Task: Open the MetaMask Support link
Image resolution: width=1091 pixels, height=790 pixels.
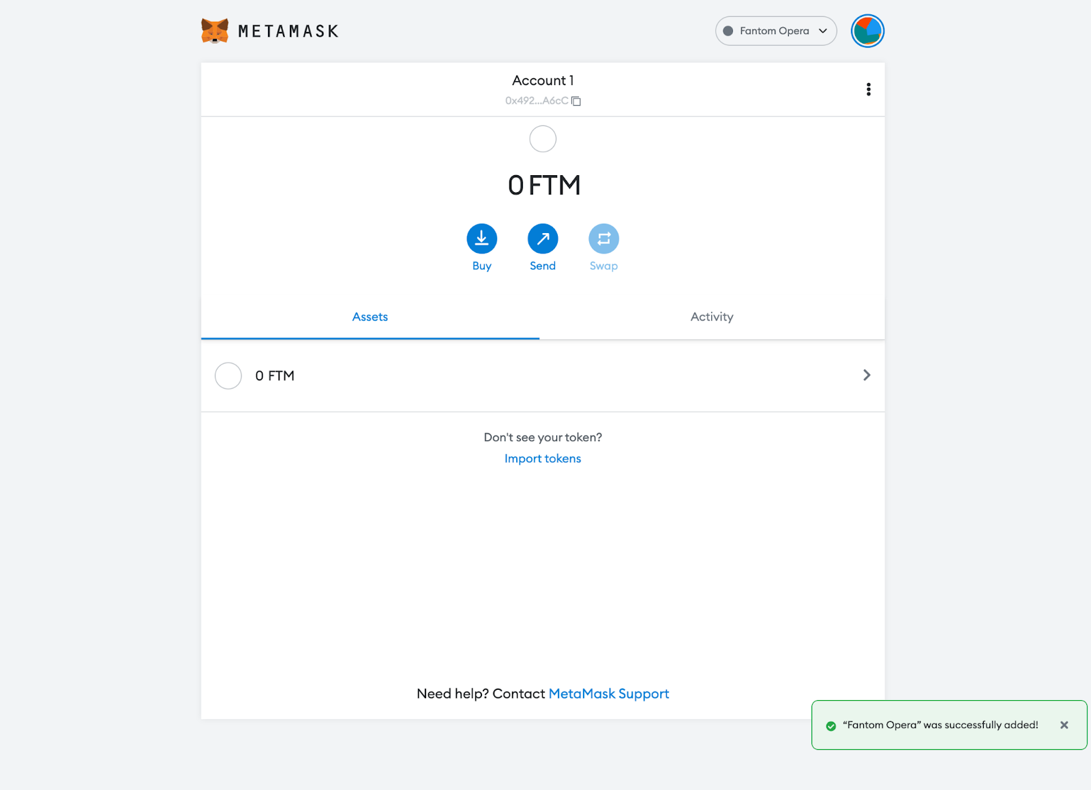Action: click(609, 694)
